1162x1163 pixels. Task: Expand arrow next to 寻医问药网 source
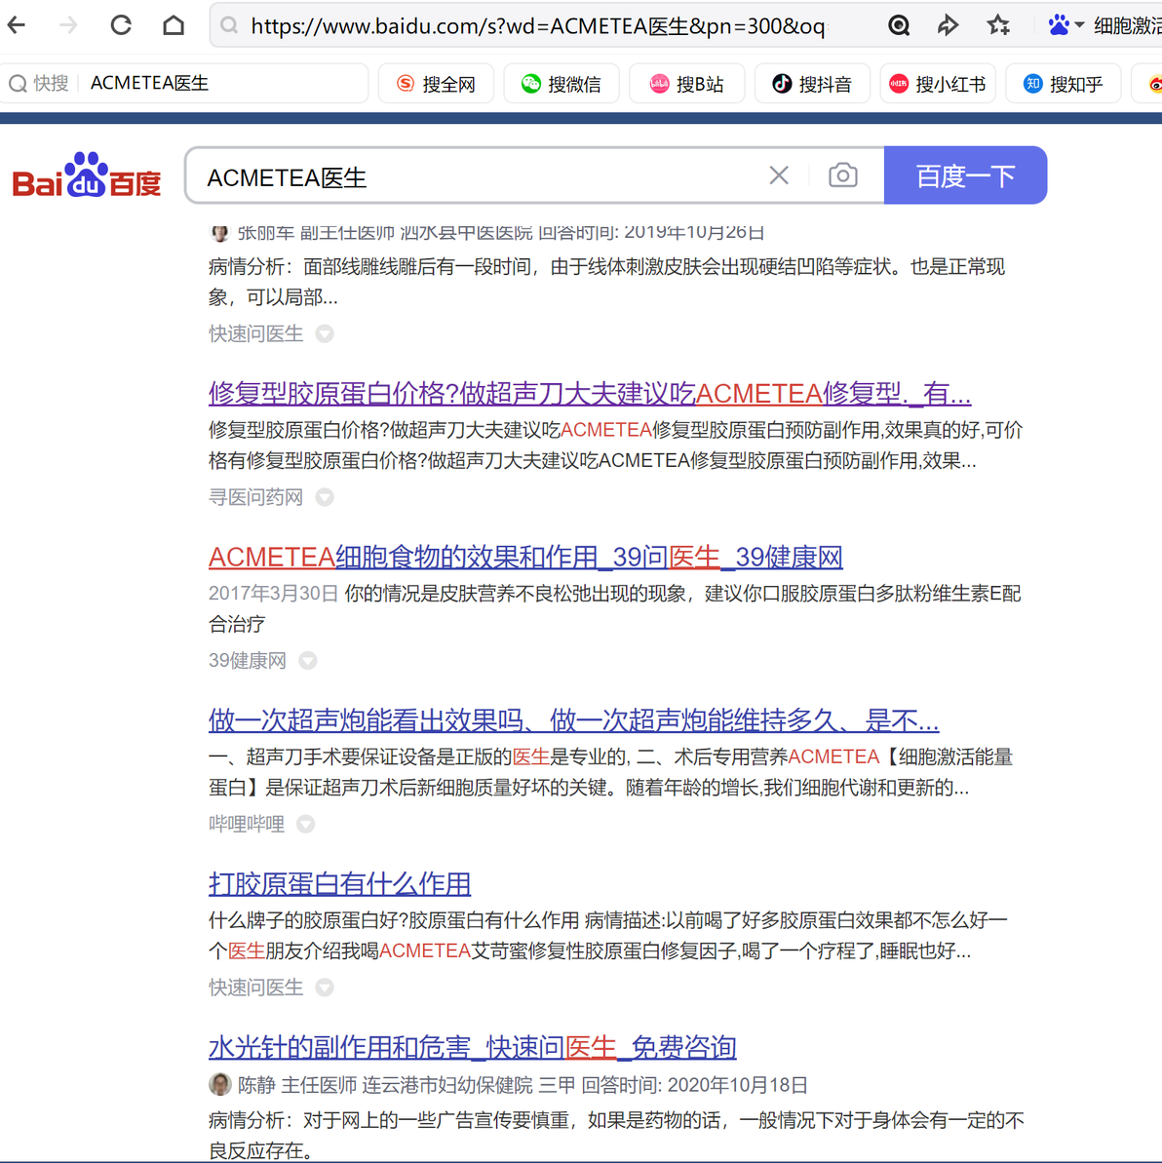pyautogui.click(x=325, y=497)
